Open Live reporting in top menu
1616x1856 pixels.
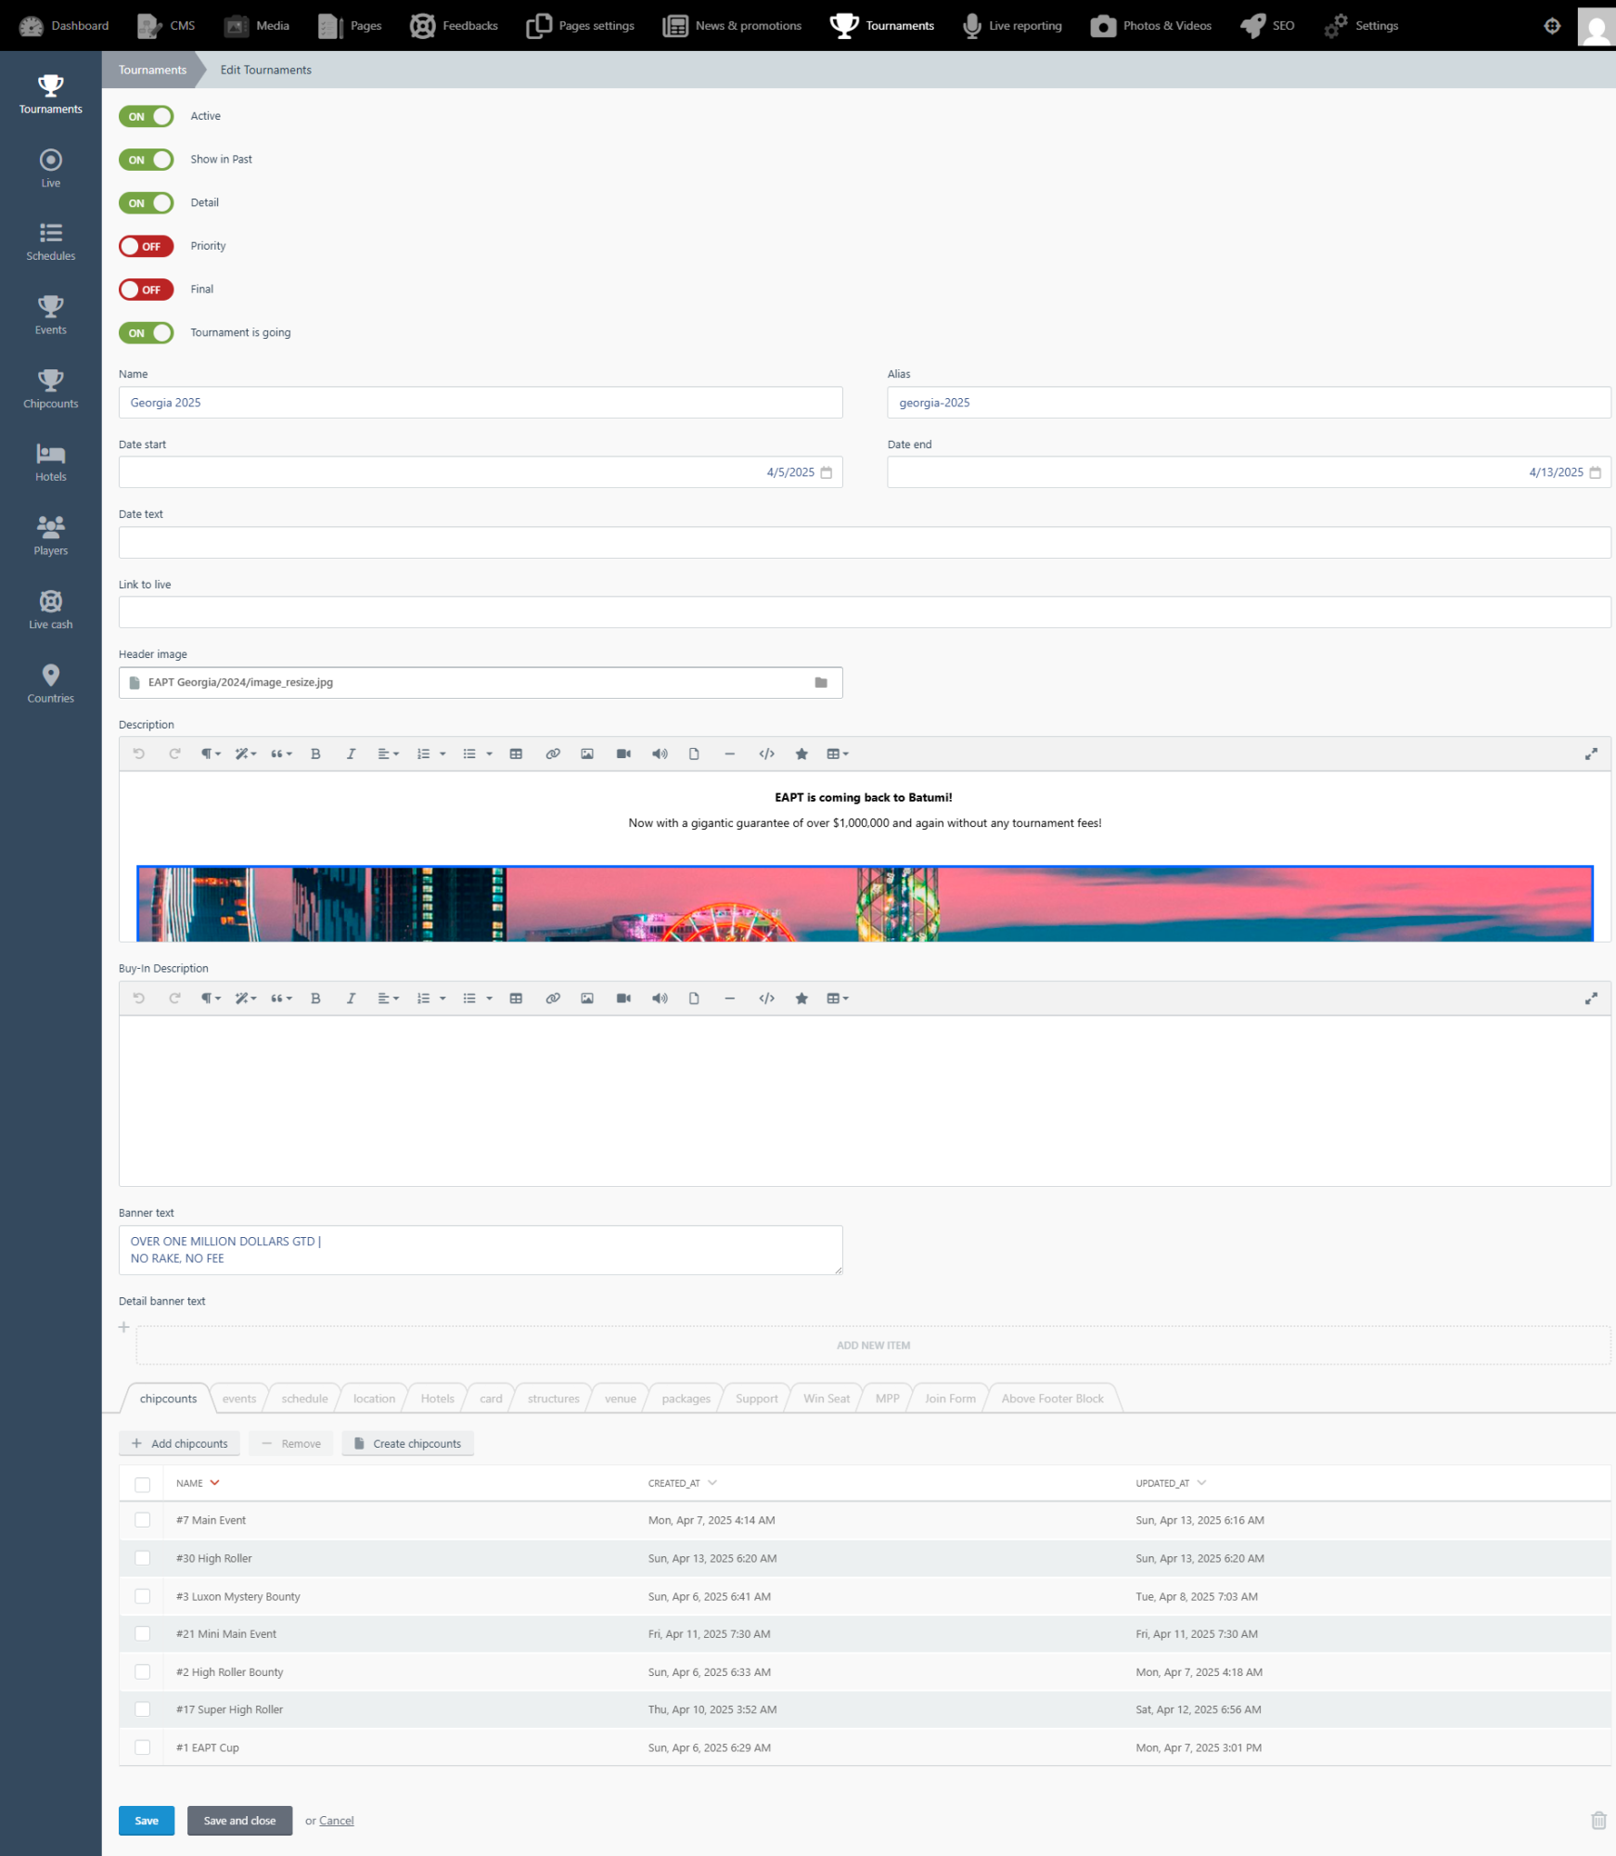[x=1012, y=26]
